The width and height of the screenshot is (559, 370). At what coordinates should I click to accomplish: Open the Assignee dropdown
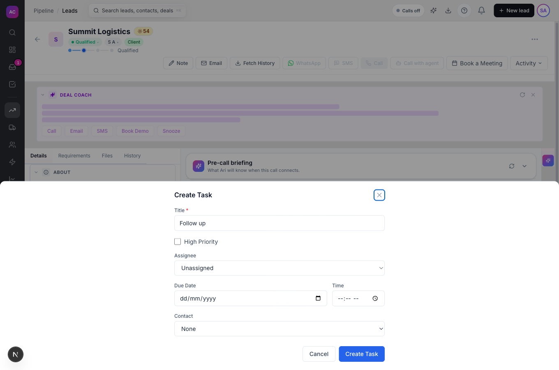pos(279,268)
